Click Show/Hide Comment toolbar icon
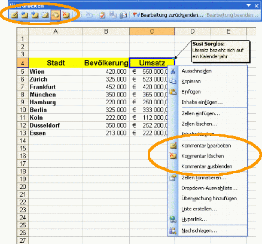Screen dimensions: 262x244 (45, 15)
